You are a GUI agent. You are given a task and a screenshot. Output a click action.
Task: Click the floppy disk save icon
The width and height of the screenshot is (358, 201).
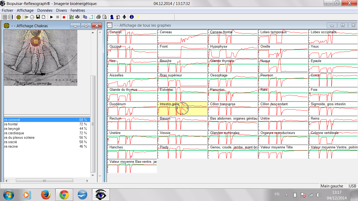(x=38, y=17)
